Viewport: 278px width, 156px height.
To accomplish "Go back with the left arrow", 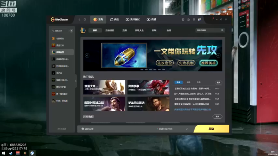I will click(80, 19).
